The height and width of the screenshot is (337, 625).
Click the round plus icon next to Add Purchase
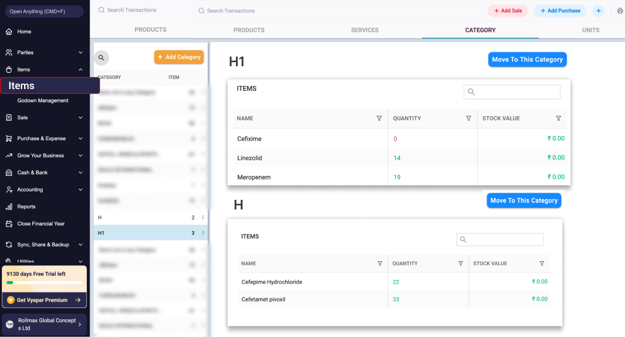(599, 11)
